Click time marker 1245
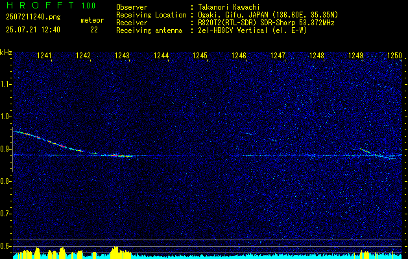Screen dimensions: 408x259 tap(200, 55)
